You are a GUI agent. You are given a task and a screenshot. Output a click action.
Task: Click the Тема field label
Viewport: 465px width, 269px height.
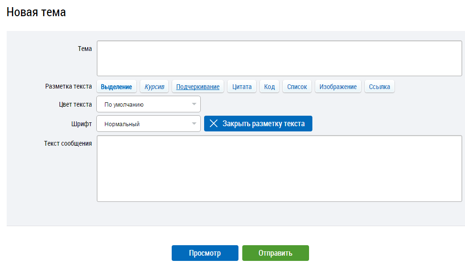(x=84, y=49)
